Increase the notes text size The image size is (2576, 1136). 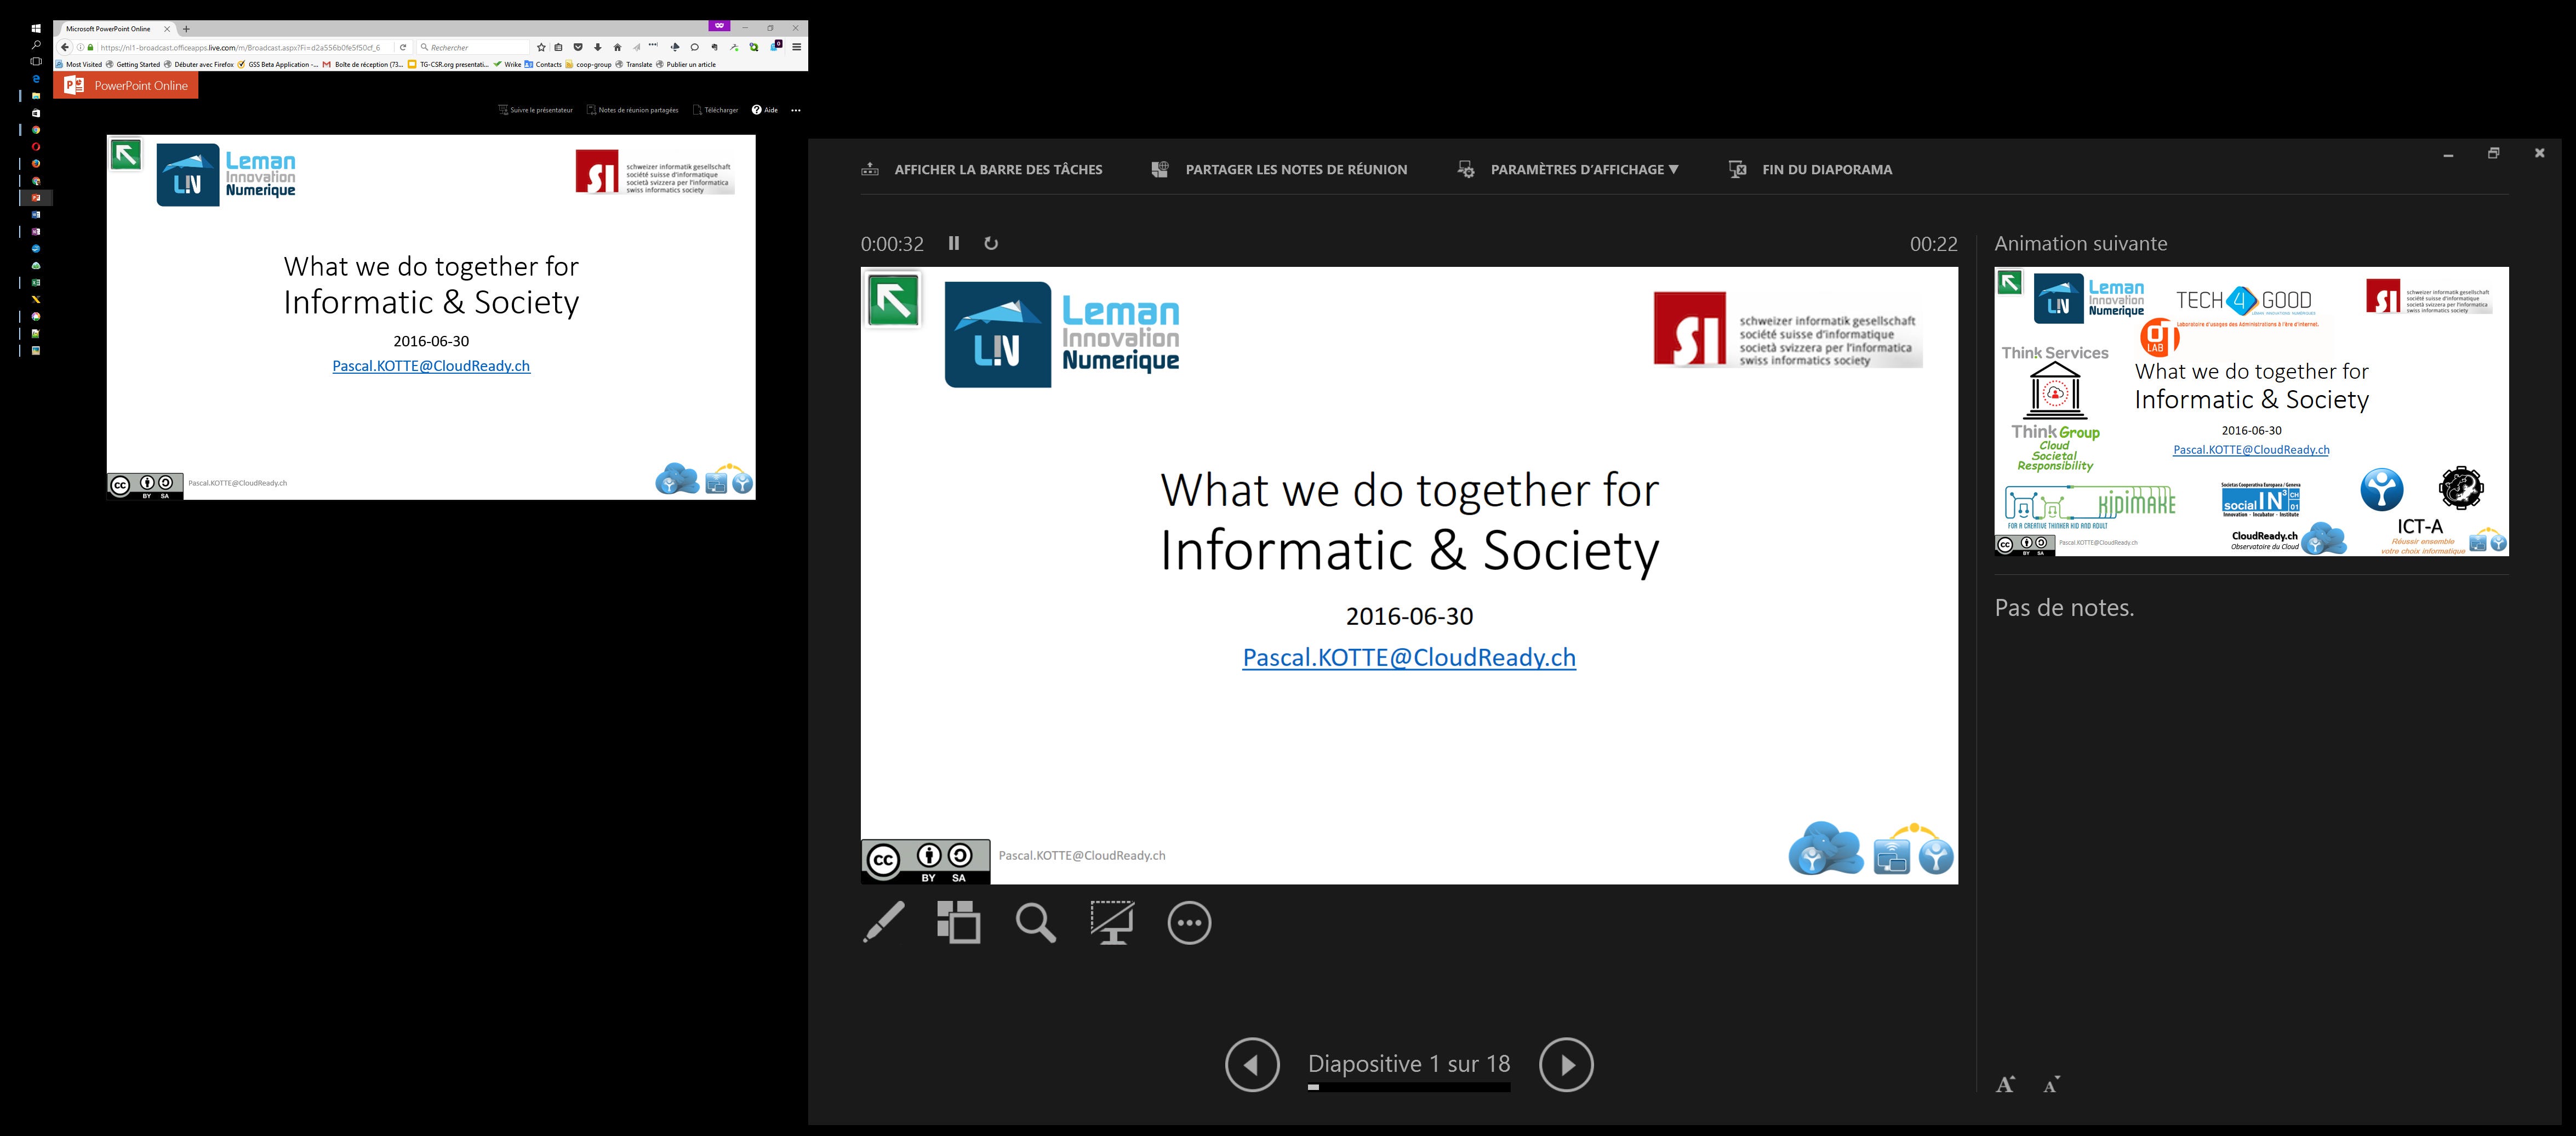(x=2005, y=1085)
